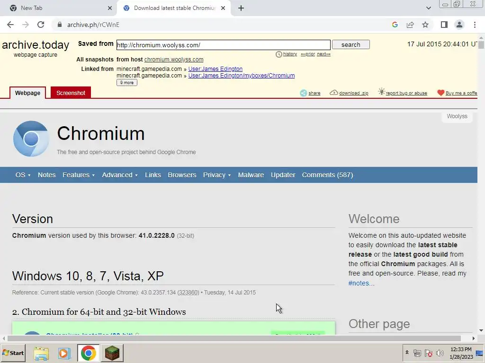Expand the Advanced dropdown menu
Screen dimensions: 485x363
(x=120, y=175)
